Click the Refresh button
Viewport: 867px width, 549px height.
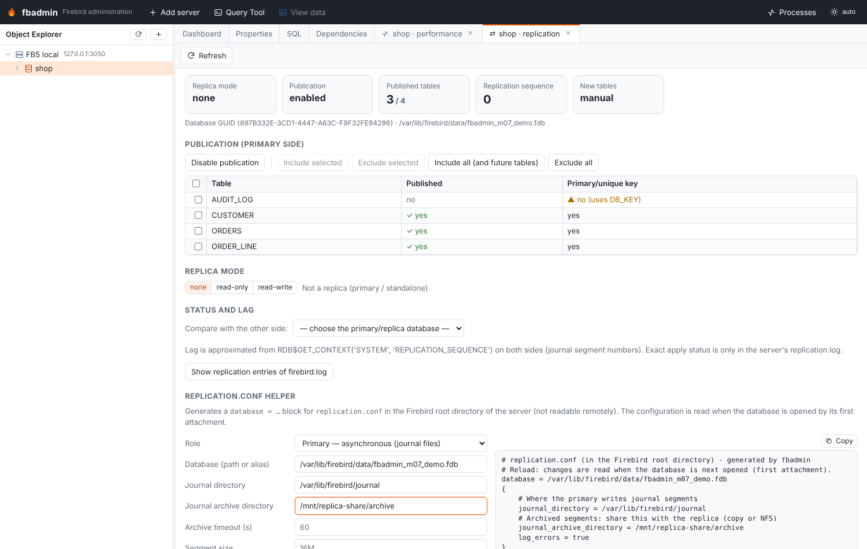(206, 55)
